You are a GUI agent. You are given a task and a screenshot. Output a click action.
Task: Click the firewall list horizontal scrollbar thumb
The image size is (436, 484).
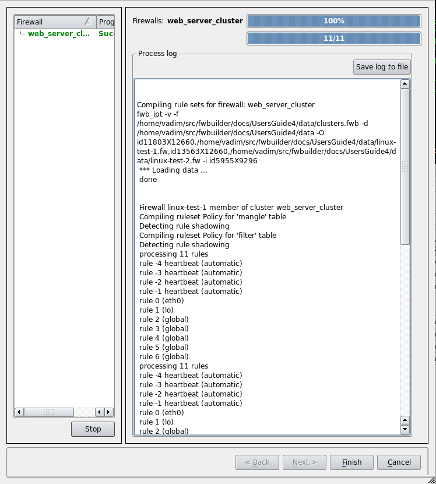(x=49, y=412)
